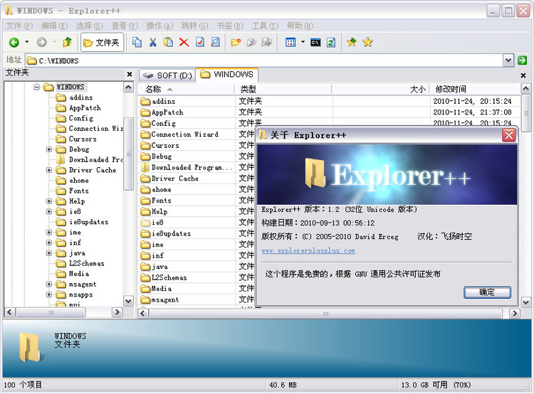Create a new folder via toolbar
Screen dimensions: 534x394
coord(236,42)
